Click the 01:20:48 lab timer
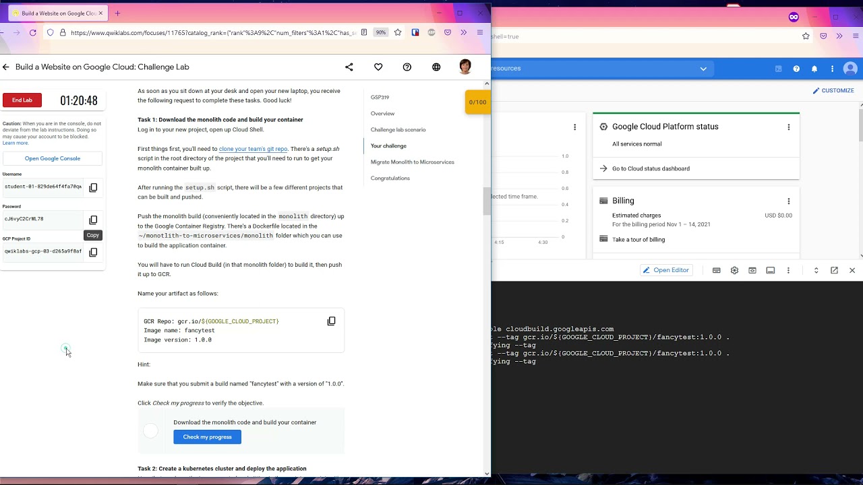 79,100
